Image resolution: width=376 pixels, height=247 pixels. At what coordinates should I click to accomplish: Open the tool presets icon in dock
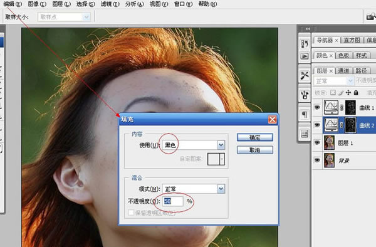pyautogui.click(x=305, y=75)
